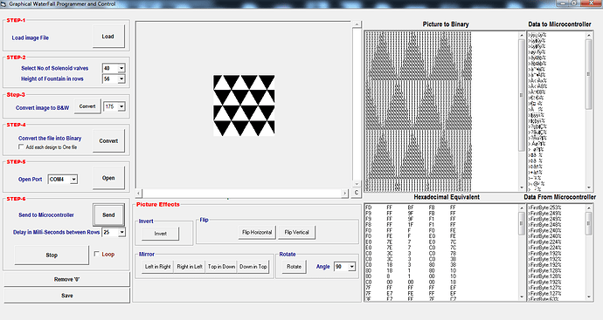The width and height of the screenshot is (603, 320).
Task: Click the small C button by the image scrollbar
Action: coord(357,193)
